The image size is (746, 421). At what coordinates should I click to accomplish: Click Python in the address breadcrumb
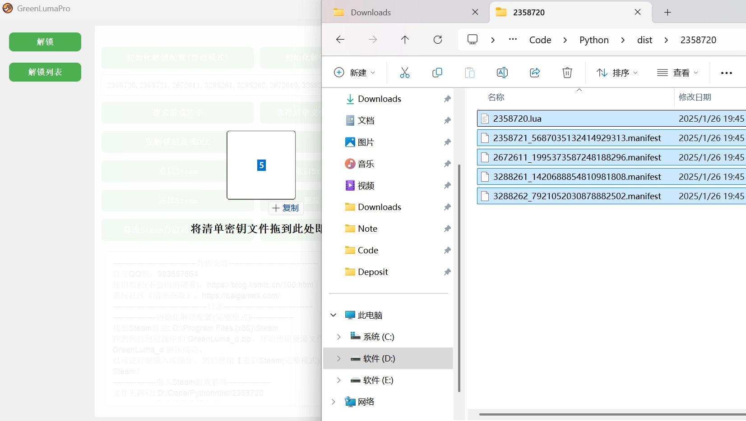click(594, 40)
